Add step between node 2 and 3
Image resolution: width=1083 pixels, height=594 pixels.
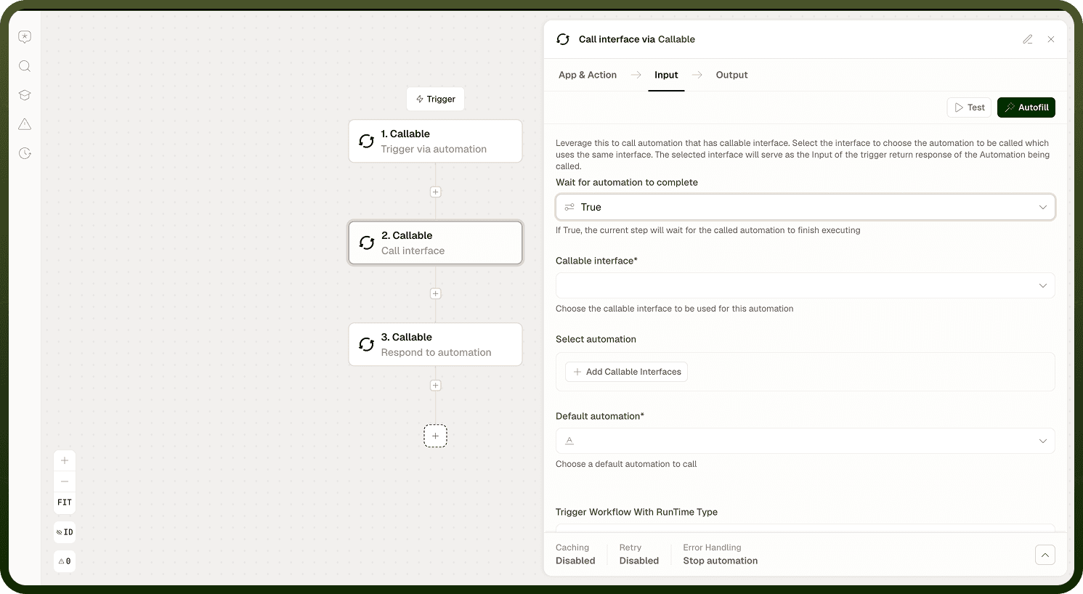(x=435, y=293)
